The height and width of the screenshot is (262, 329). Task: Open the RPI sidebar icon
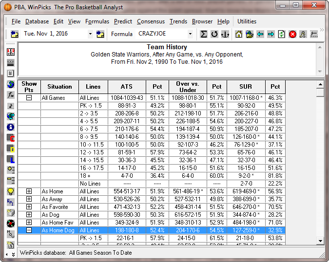[11, 202]
